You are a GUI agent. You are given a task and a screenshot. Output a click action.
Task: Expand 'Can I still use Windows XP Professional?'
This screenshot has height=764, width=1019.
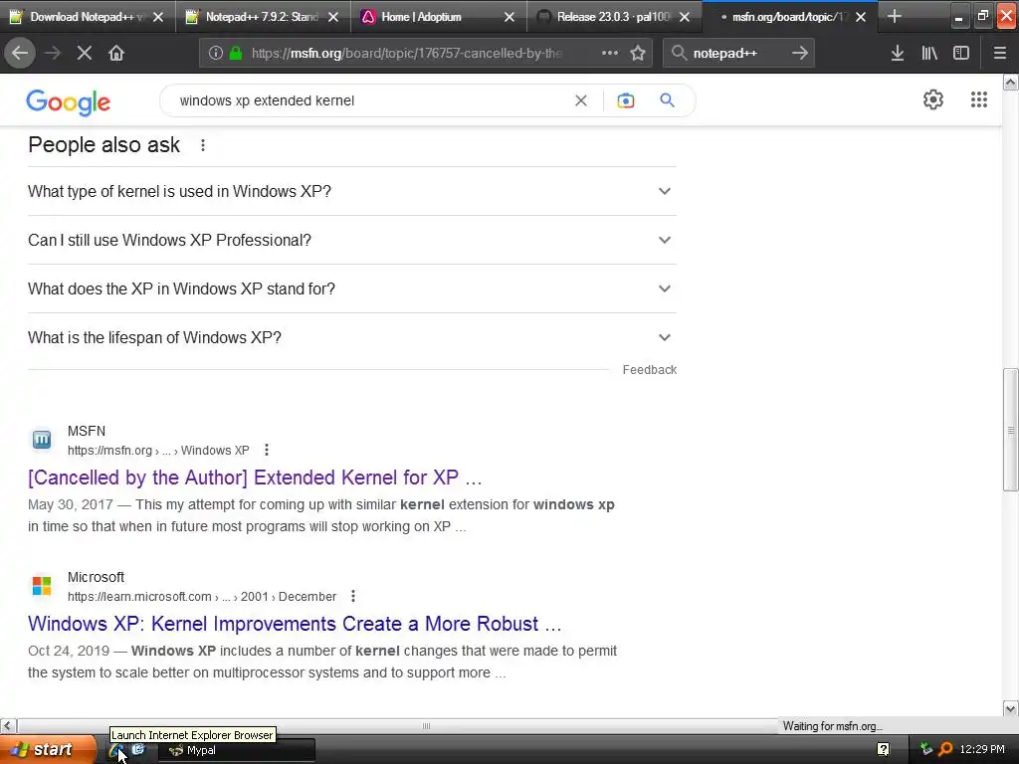click(x=352, y=241)
